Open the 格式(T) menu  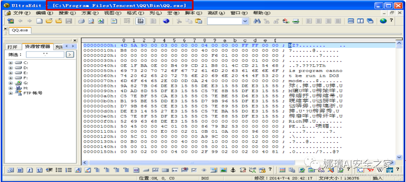coord(135,13)
